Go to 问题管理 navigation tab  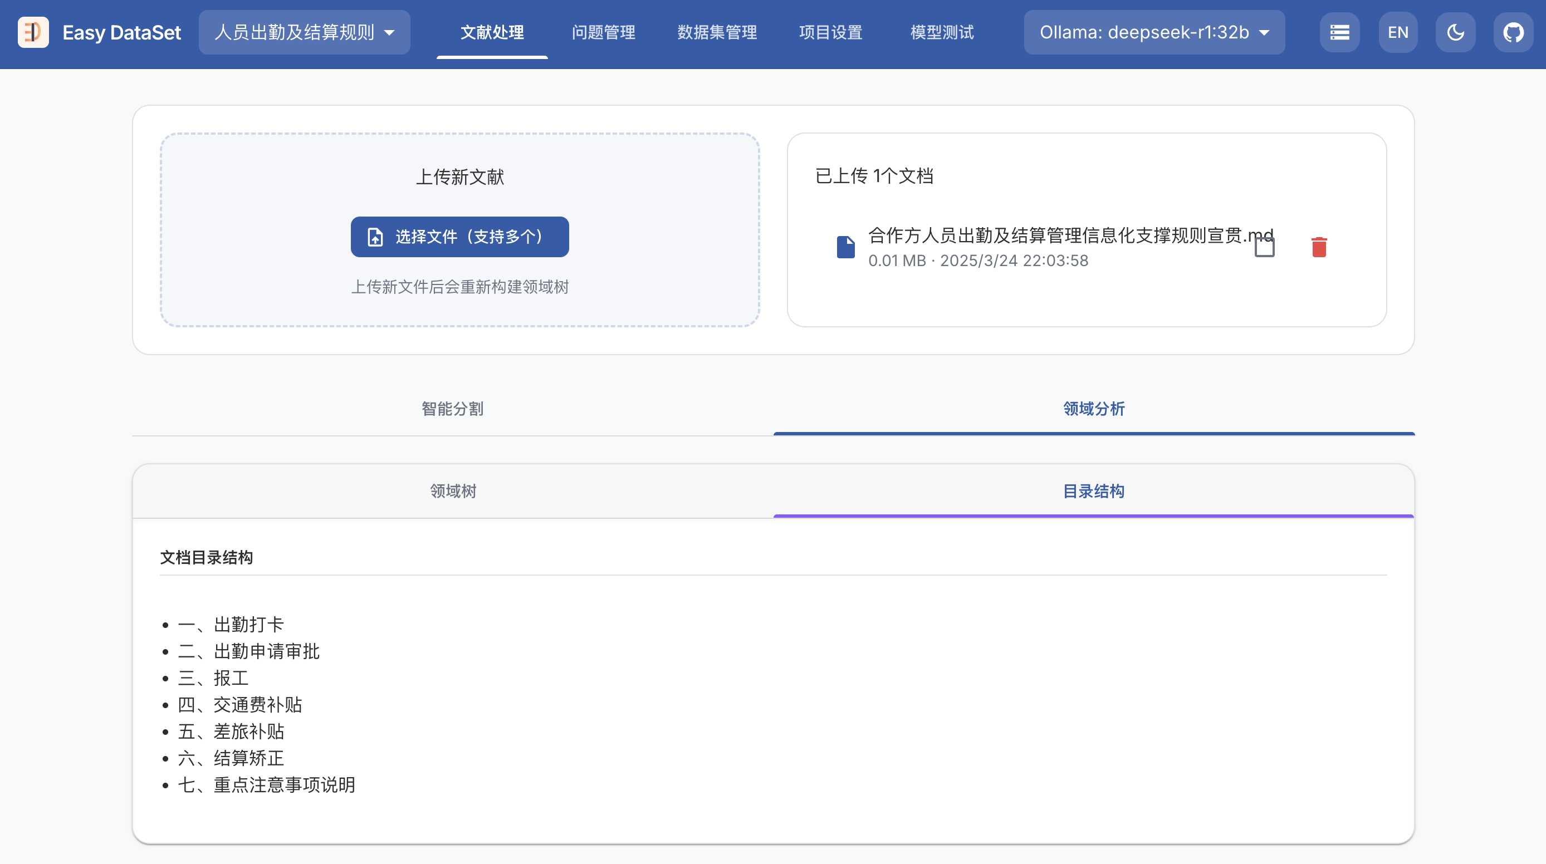coord(603,32)
